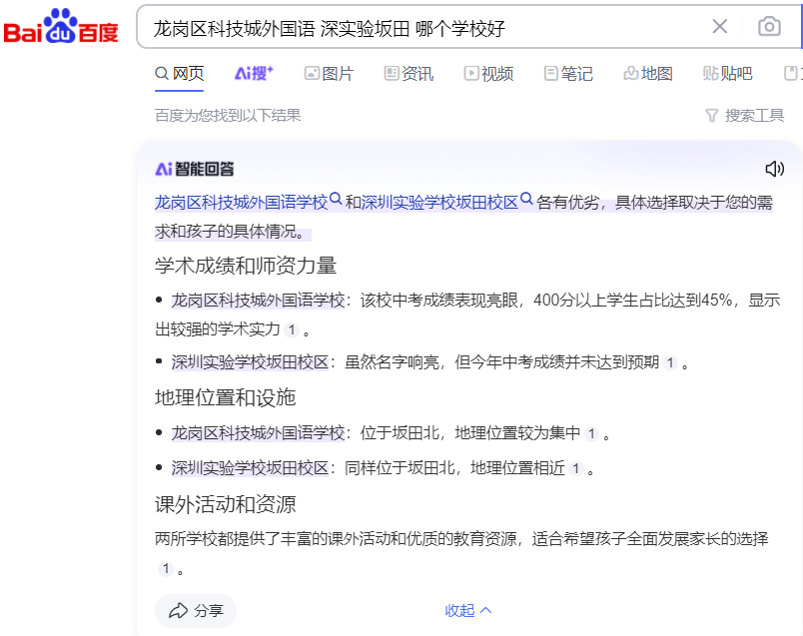803x636 pixels.
Task: Click the Baidu logo
Action: [x=62, y=27]
